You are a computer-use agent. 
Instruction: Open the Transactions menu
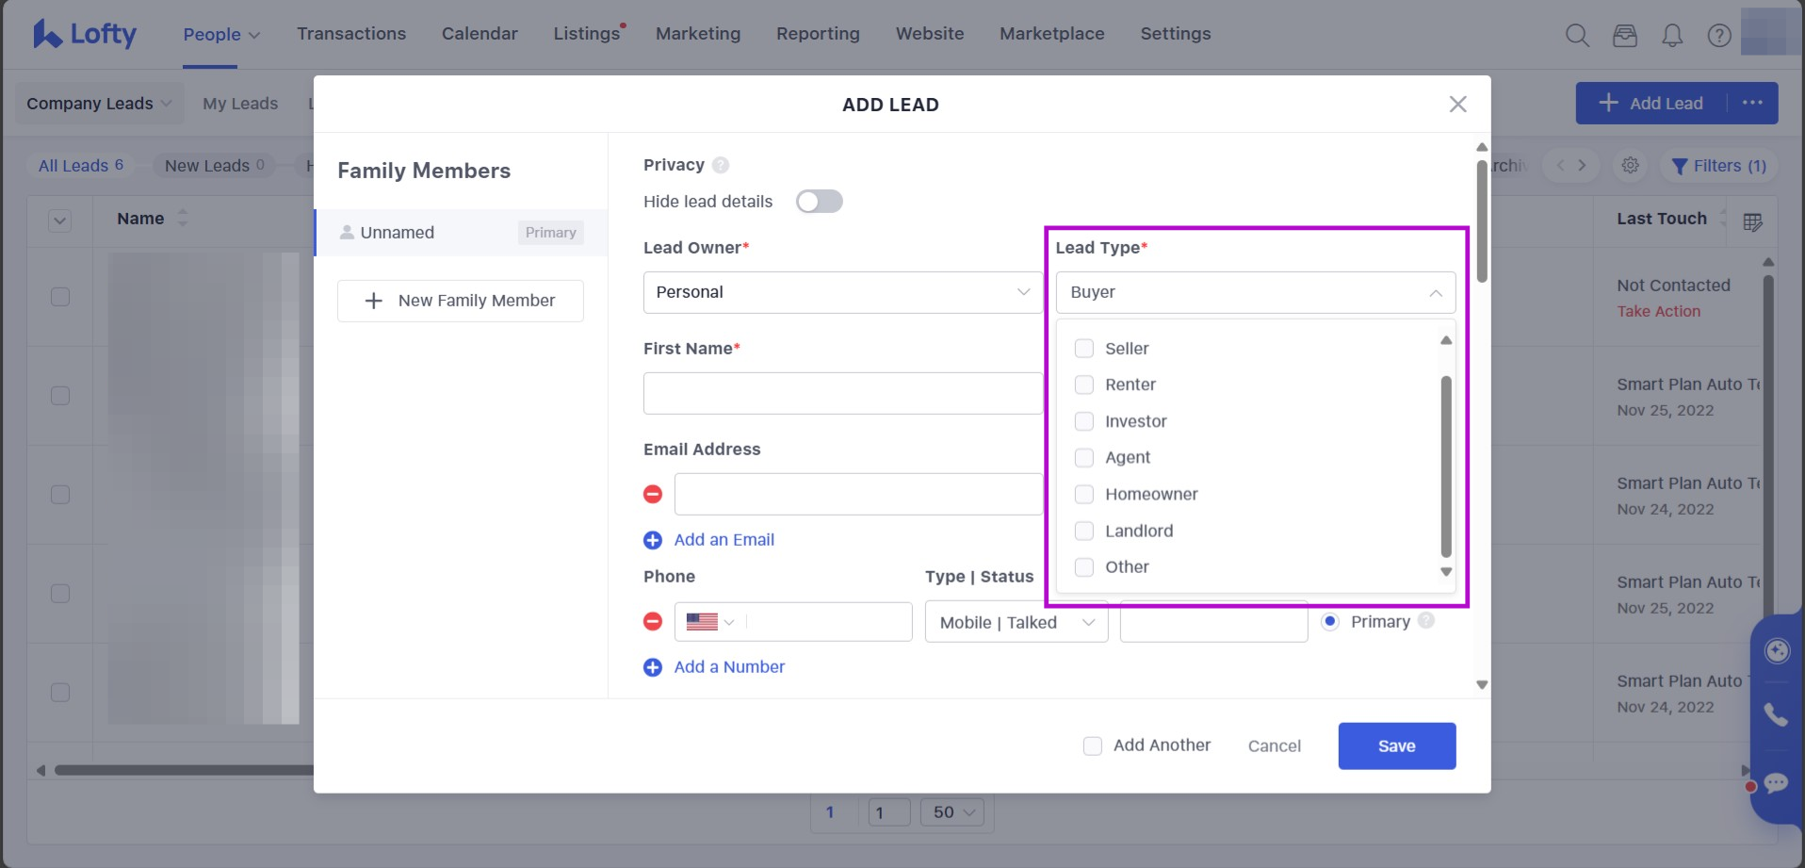(x=351, y=34)
